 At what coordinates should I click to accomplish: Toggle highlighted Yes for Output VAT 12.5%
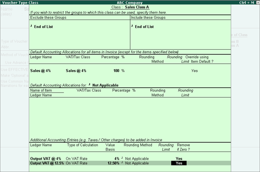[179, 163]
